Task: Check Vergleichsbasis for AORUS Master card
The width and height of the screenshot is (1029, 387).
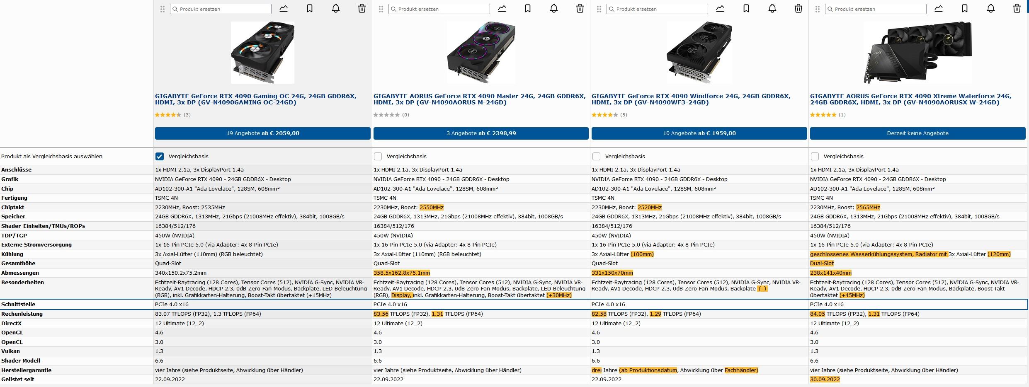Action: pos(378,157)
